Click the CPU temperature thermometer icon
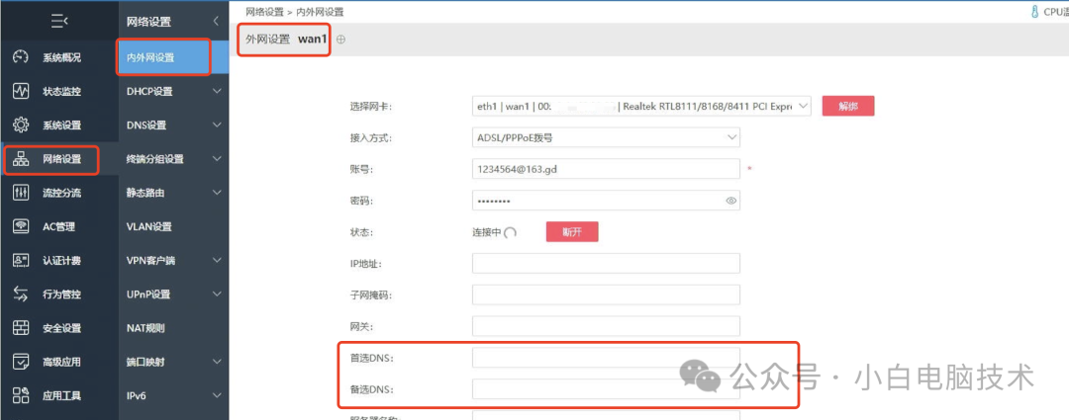The height and width of the screenshot is (420, 1069). click(1035, 12)
